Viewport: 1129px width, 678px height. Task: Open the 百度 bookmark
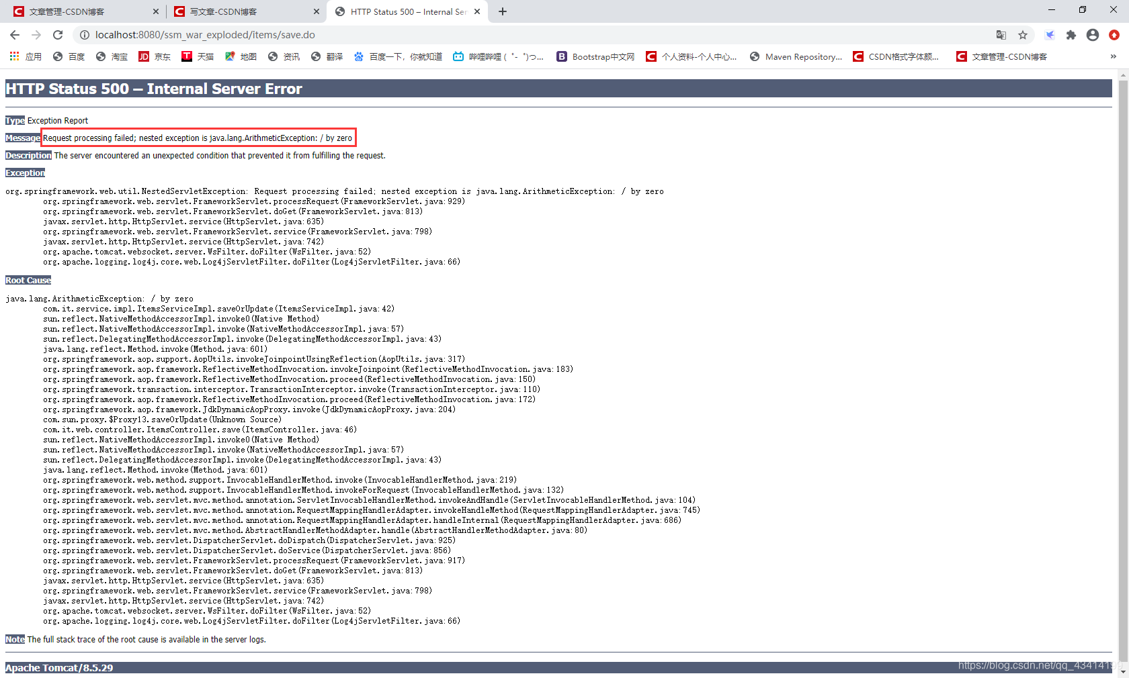(x=69, y=57)
